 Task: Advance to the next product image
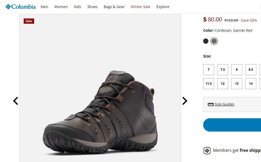pos(185,101)
